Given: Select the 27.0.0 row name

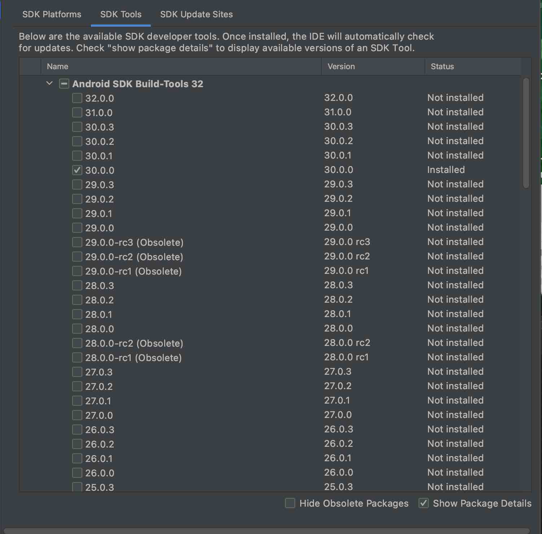Looking at the screenshot, I should coord(99,415).
